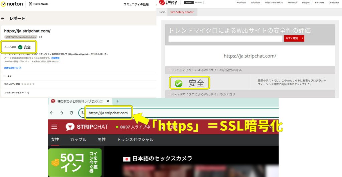Open コミュニティの話題 in Norton header
Viewport: 342px width, 177px height.
[136, 4]
